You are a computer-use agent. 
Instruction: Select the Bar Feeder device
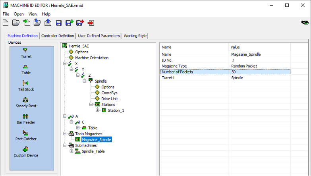pos(26,119)
